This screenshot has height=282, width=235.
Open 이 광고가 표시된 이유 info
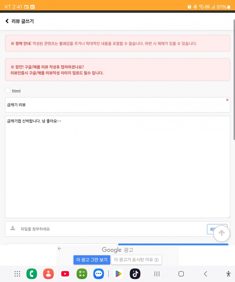(x=136, y=260)
